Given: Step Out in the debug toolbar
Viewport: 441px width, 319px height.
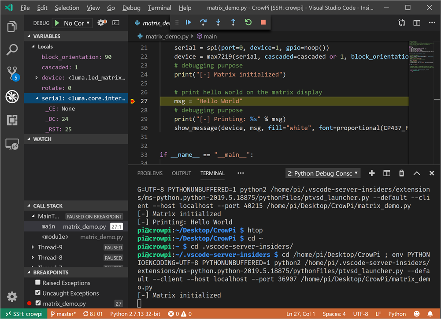Looking at the screenshot, I should coord(233,22).
